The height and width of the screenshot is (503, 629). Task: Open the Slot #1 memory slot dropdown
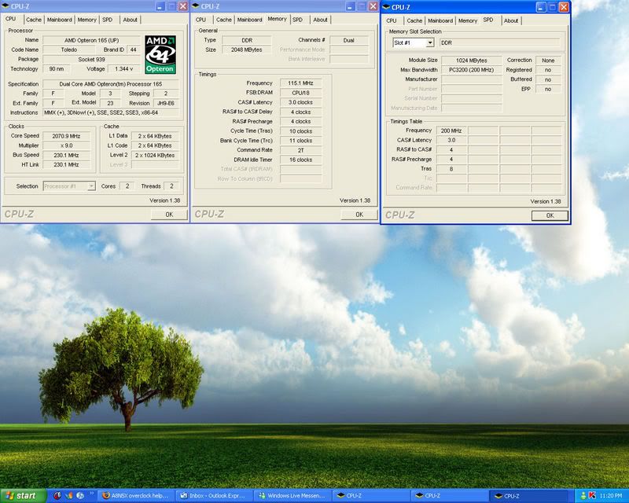(429, 43)
